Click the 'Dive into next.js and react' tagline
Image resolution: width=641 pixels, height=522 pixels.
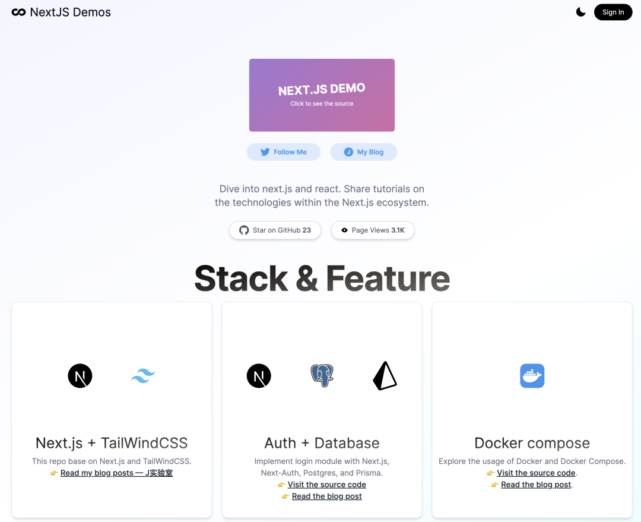tap(322, 195)
